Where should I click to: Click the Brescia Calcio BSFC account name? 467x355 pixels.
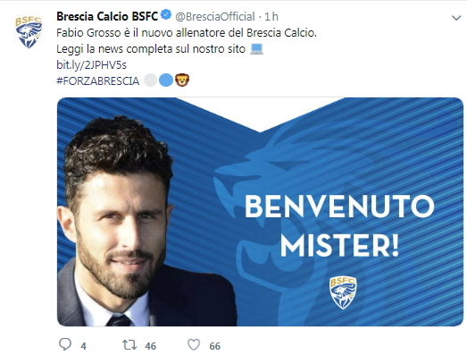tap(107, 16)
